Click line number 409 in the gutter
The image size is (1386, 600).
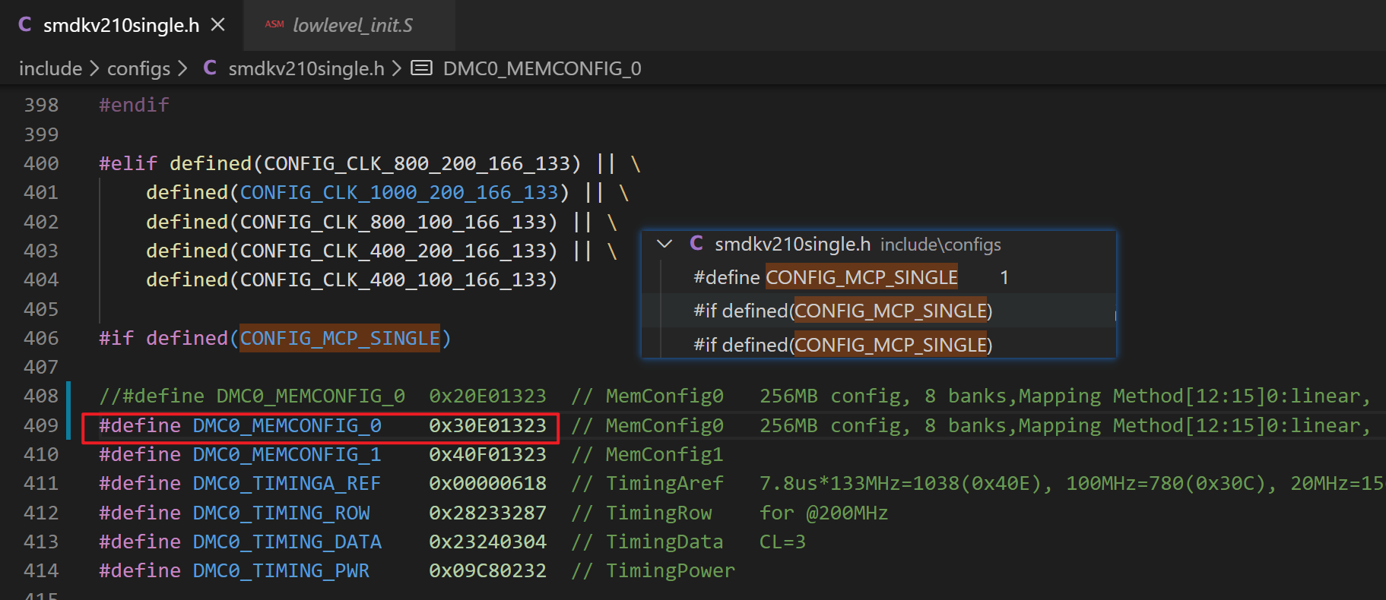[x=41, y=425]
